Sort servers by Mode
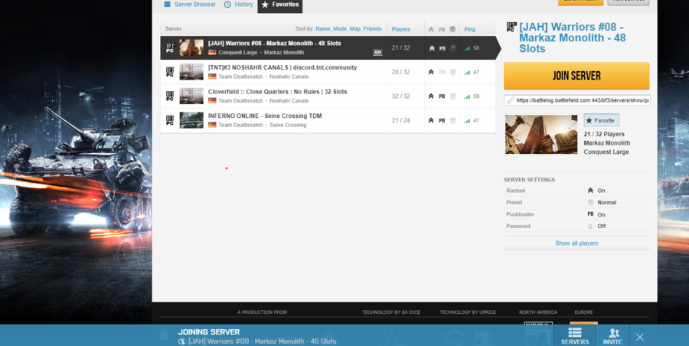The height and width of the screenshot is (346, 689). point(340,29)
